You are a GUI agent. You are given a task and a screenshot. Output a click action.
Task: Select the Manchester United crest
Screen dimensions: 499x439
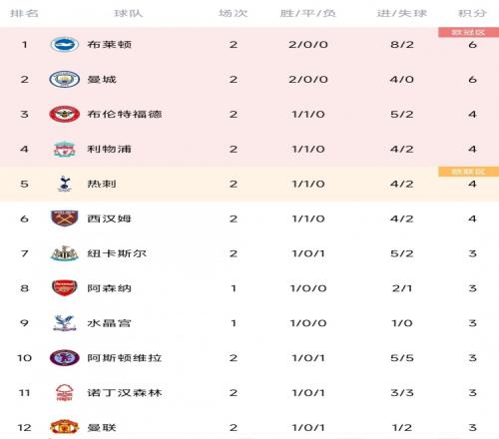point(65,427)
